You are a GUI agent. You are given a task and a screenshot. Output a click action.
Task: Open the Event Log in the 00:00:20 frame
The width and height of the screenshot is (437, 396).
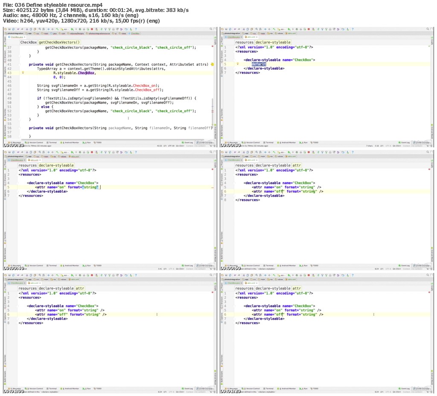187,142
